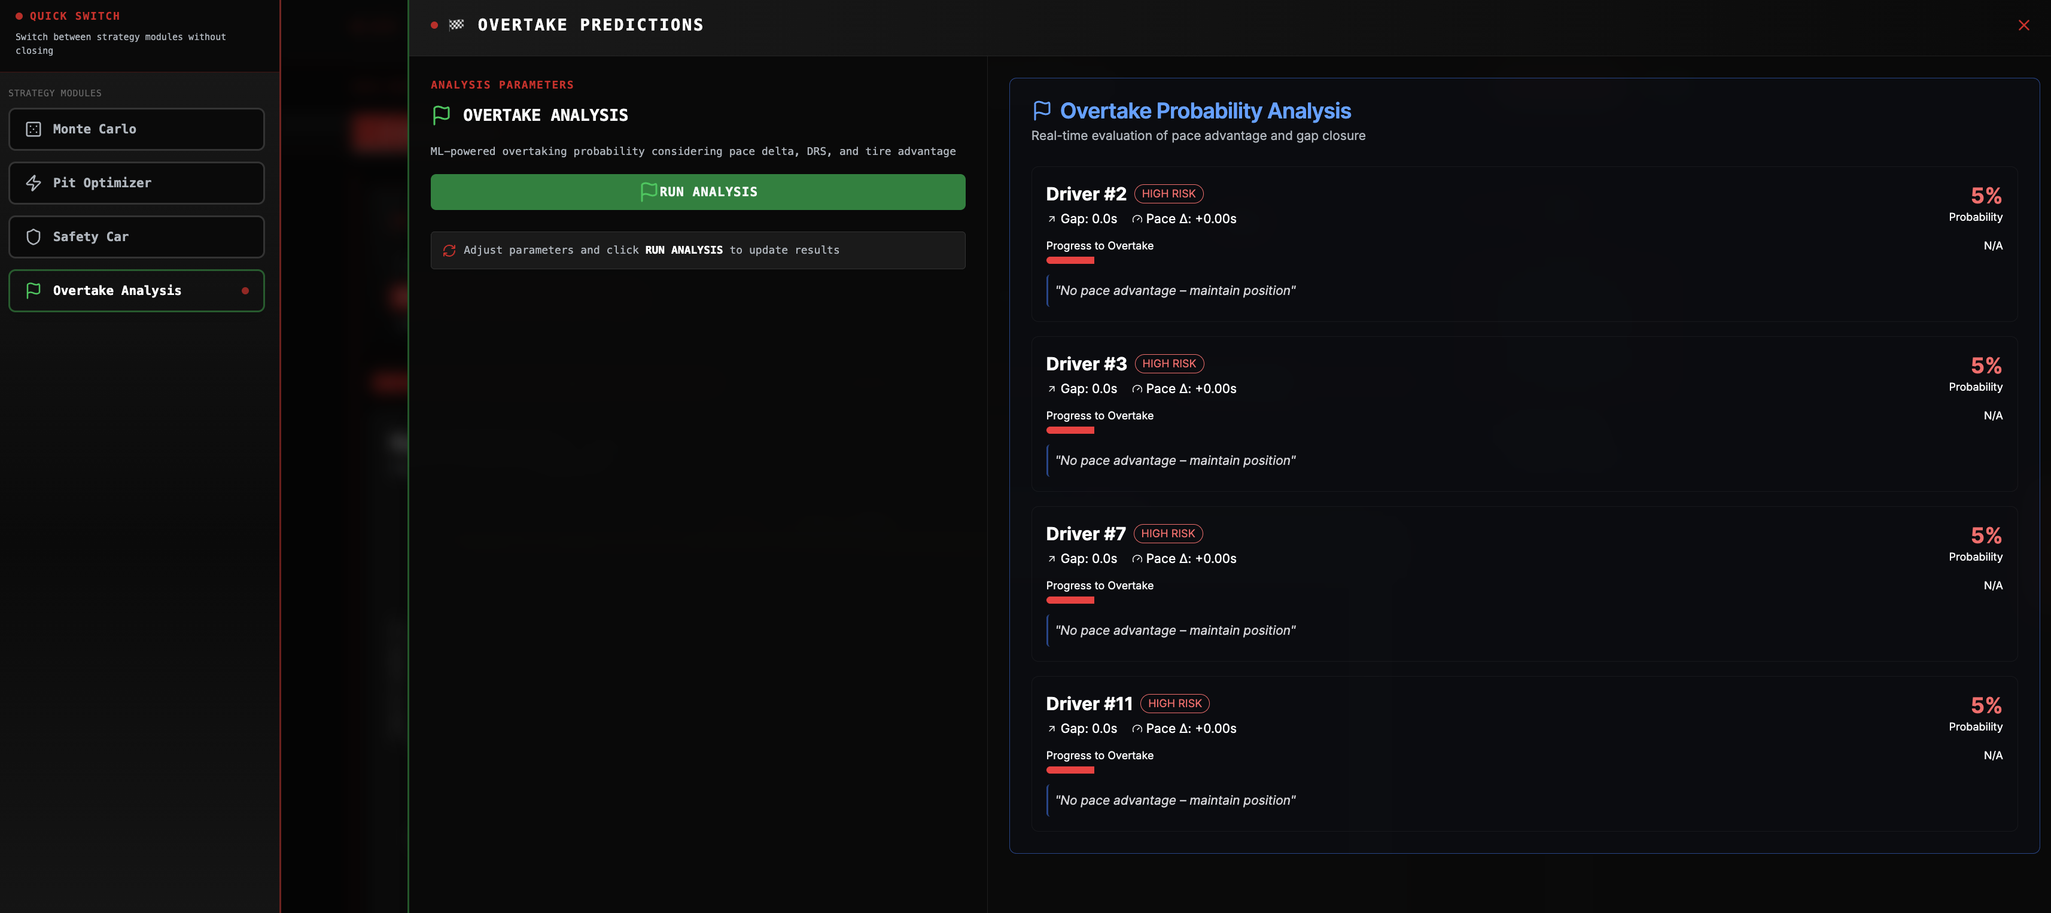The image size is (2051, 913).
Task: Click Driver #2 gap arrow icon
Action: coord(1051,219)
